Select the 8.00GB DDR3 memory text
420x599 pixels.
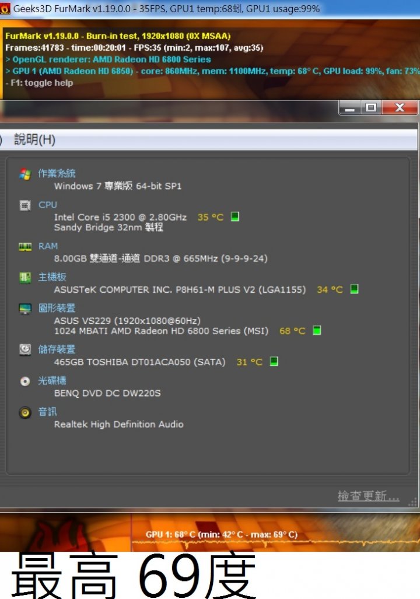[160, 258]
